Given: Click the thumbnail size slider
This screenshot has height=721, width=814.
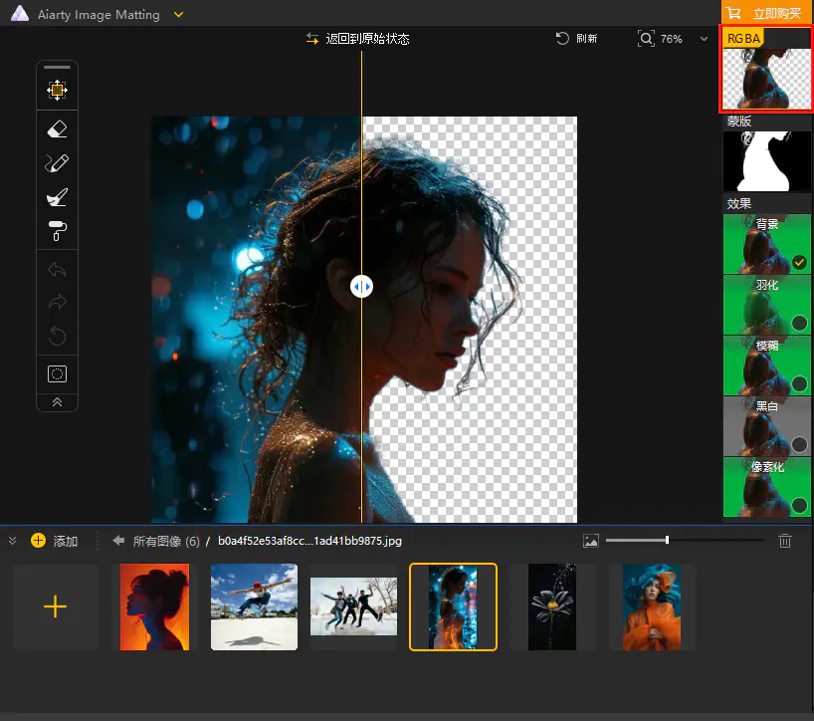Looking at the screenshot, I should [667, 541].
